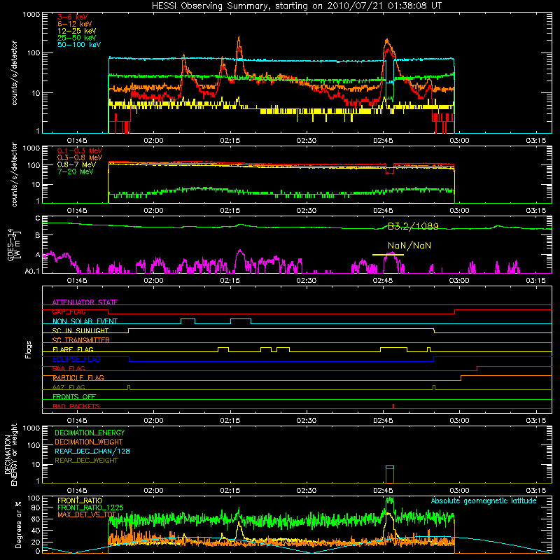Click the 01:45 tick label under Flags panel
560x560 pixels.
pos(77,421)
